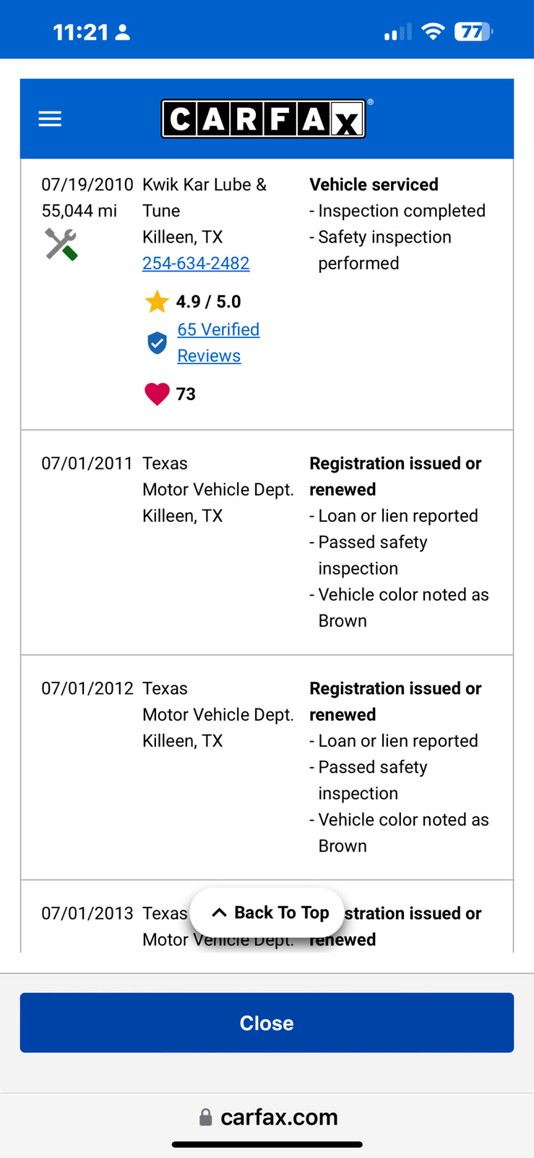Tap the red heart favorites icon
534x1158 pixels.
pos(157,394)
